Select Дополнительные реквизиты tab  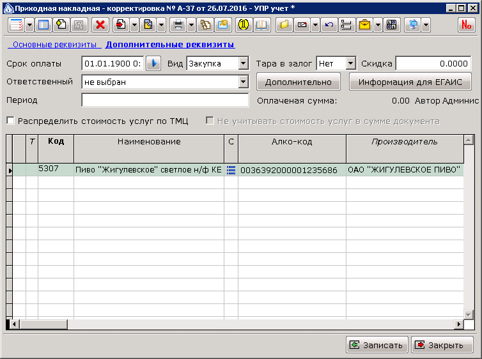click(170, 45)
